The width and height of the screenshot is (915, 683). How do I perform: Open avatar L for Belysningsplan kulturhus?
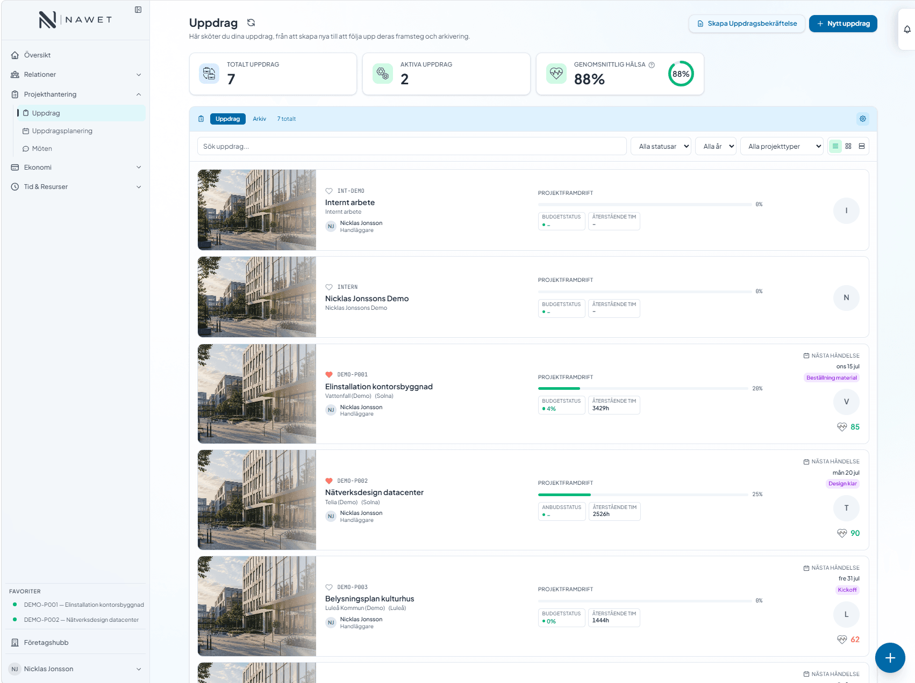846,614
